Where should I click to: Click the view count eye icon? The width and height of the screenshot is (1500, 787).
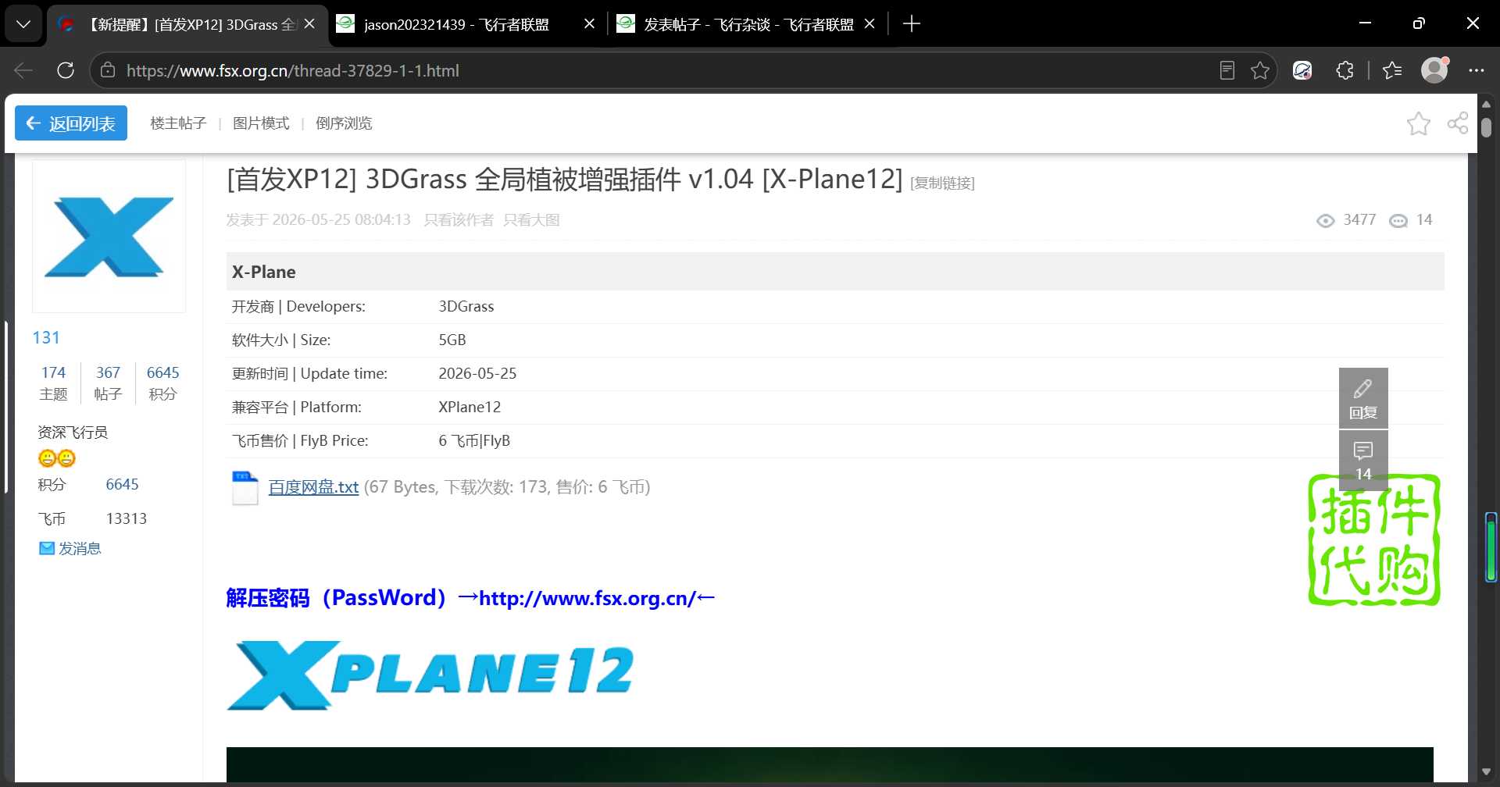1325,221
